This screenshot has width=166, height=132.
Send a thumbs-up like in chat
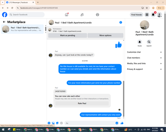click(x=122, y=123)
